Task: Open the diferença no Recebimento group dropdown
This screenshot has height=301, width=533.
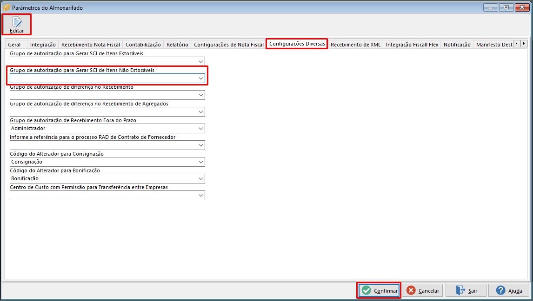Action: pos(200,95)
